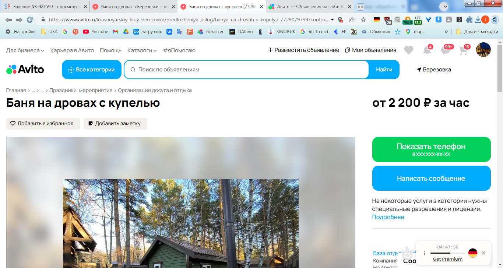Open the Avito user profile avatar
503x268 pixels.
click(x=483, y=50)
